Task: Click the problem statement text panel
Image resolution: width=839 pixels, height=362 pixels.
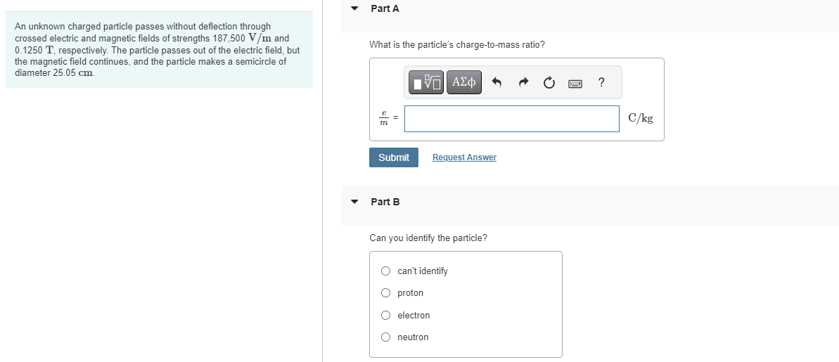Action: pyautogui.click(x=158, y=49)
